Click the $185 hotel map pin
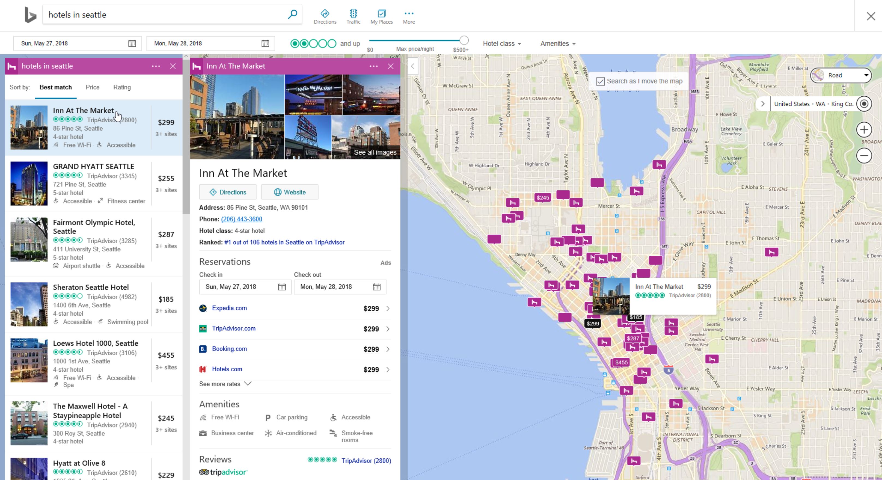The width and height of the screenshot is (882, 480). click(636, 317)
